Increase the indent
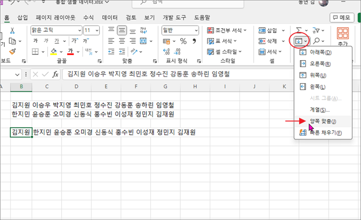 click(x=122, y=52)
